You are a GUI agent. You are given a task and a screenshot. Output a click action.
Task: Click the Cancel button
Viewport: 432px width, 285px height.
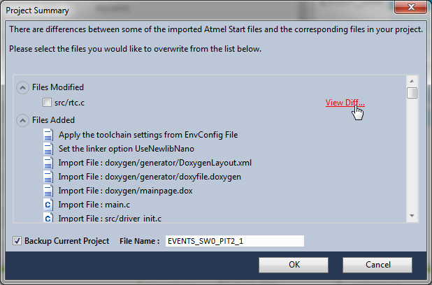pyautogui.click(x=377, y=265)
